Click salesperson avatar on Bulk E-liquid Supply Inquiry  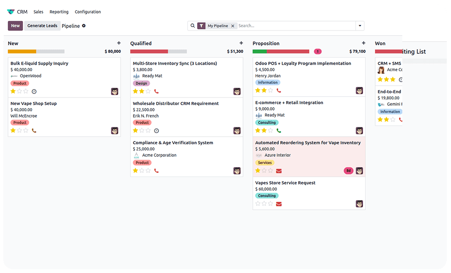pos(114,91)
